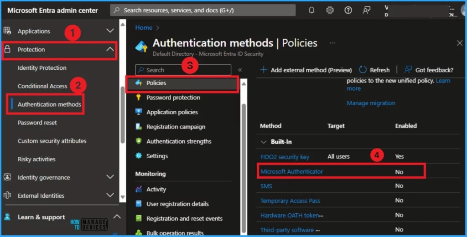Open the feedback person icon in header
This screenshot has height=237, width=467.
(x=366, y=10)
